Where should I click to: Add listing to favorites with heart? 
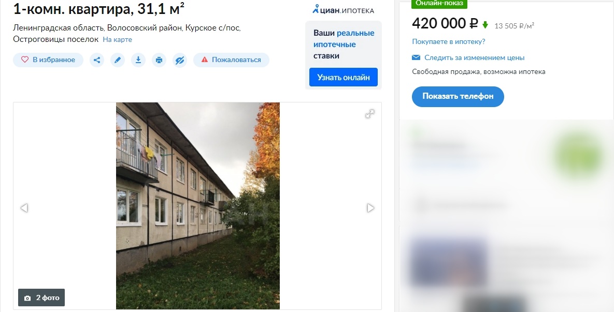(48, 60)
